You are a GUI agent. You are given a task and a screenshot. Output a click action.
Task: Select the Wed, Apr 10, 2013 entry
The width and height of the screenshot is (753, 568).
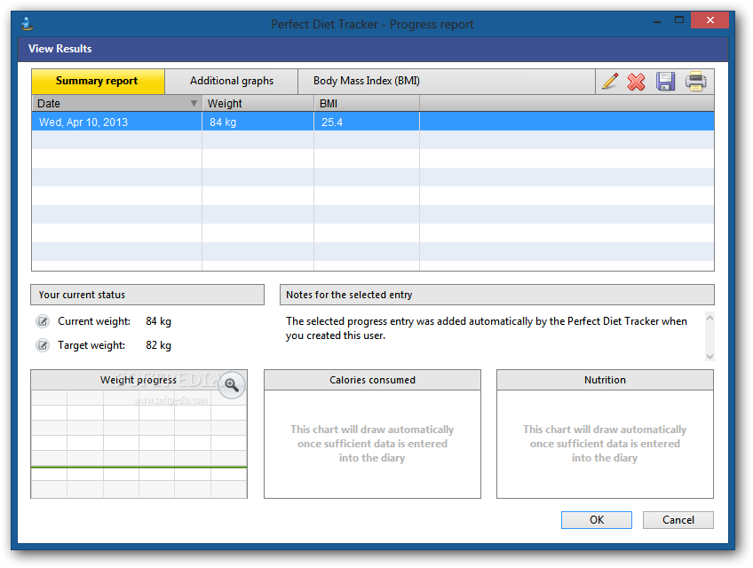[x=373, y=122]
